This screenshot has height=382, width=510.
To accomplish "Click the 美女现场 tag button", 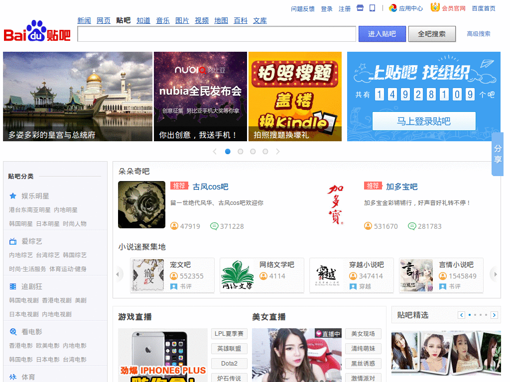I will 363,334.
